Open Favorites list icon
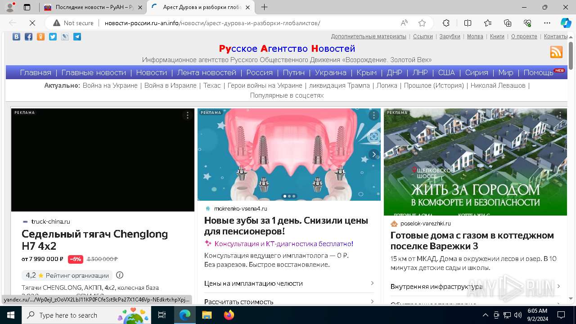Image resolution: width=576 pixels, height=324 pixels. click(488, 23)
